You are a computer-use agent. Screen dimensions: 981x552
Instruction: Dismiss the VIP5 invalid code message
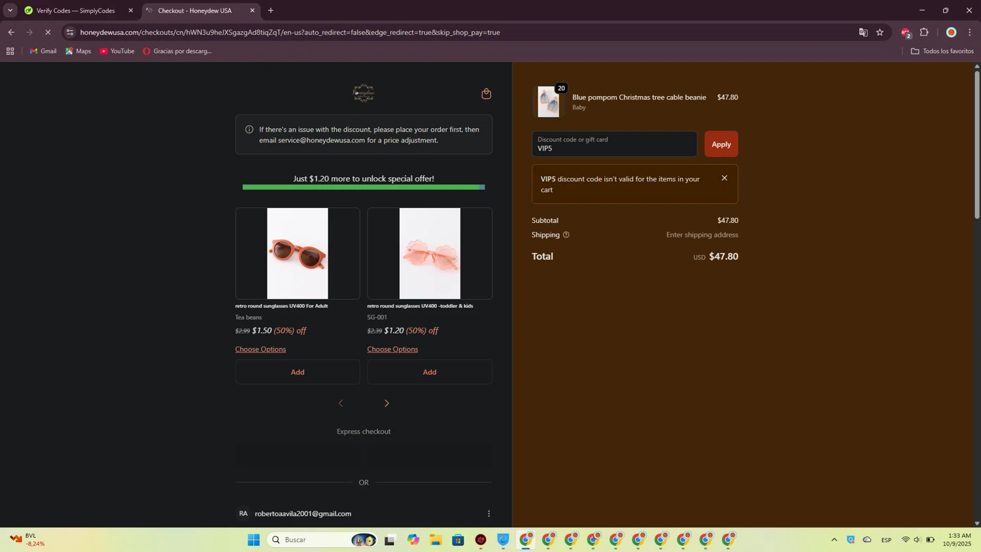(x=724, y=178)
